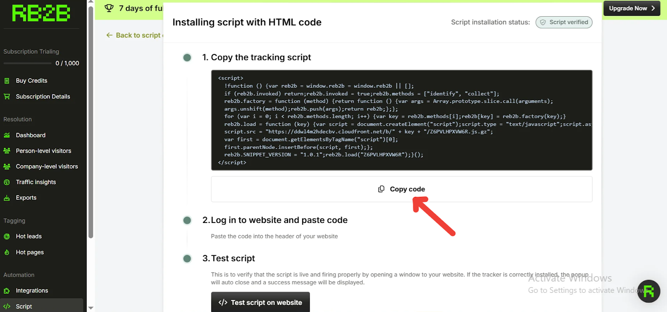Click the Script verified status badge

564,22
